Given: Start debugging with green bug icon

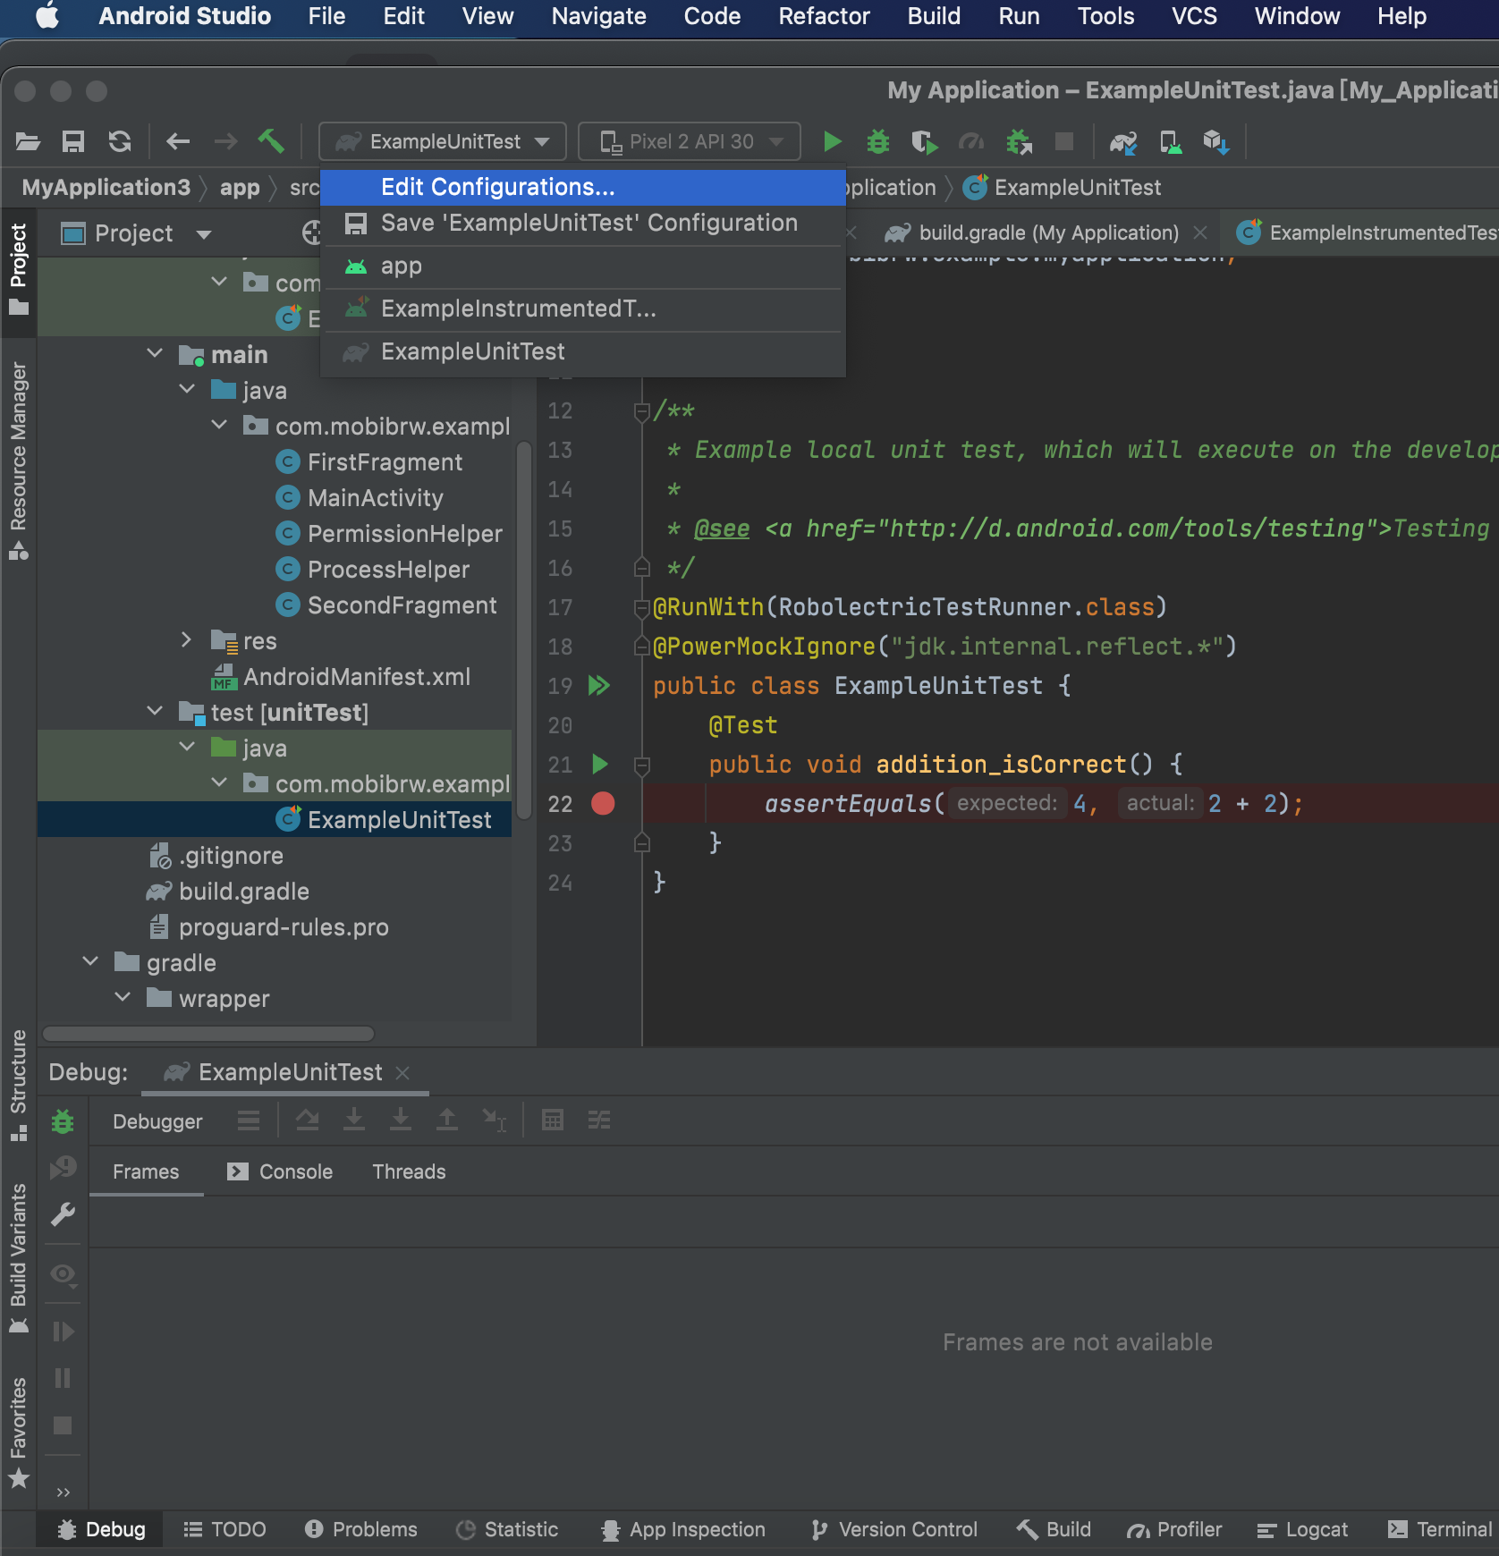Looking at the screenshot, I should [878, 141].
